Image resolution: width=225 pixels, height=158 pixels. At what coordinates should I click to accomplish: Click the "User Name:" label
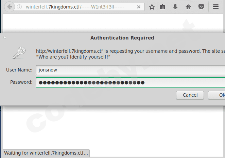[19, 70]
